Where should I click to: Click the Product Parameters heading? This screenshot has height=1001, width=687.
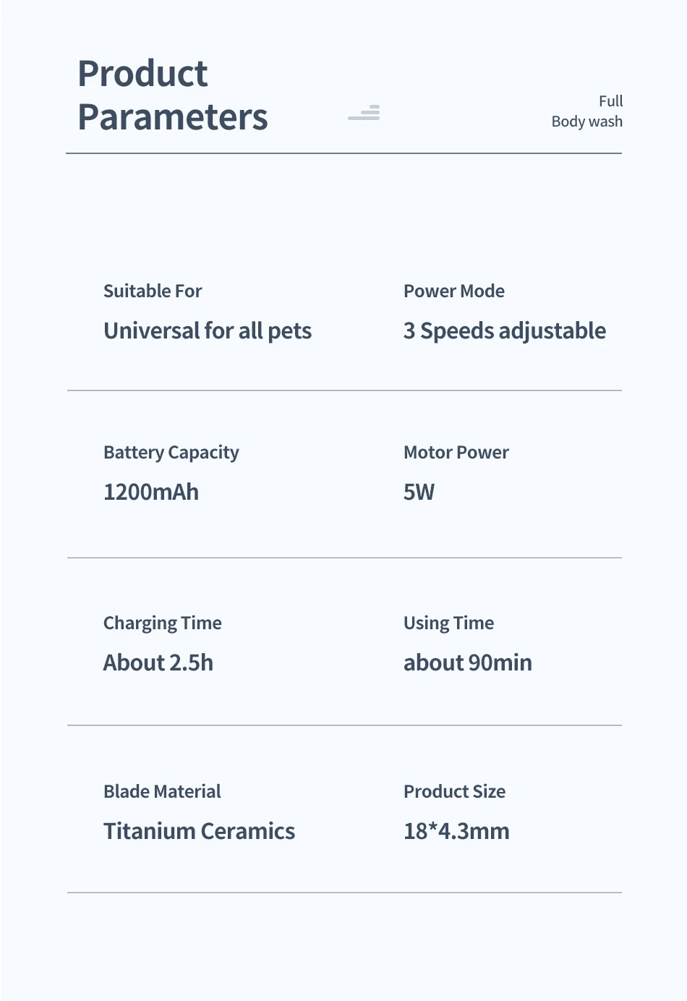pos(172,95)
